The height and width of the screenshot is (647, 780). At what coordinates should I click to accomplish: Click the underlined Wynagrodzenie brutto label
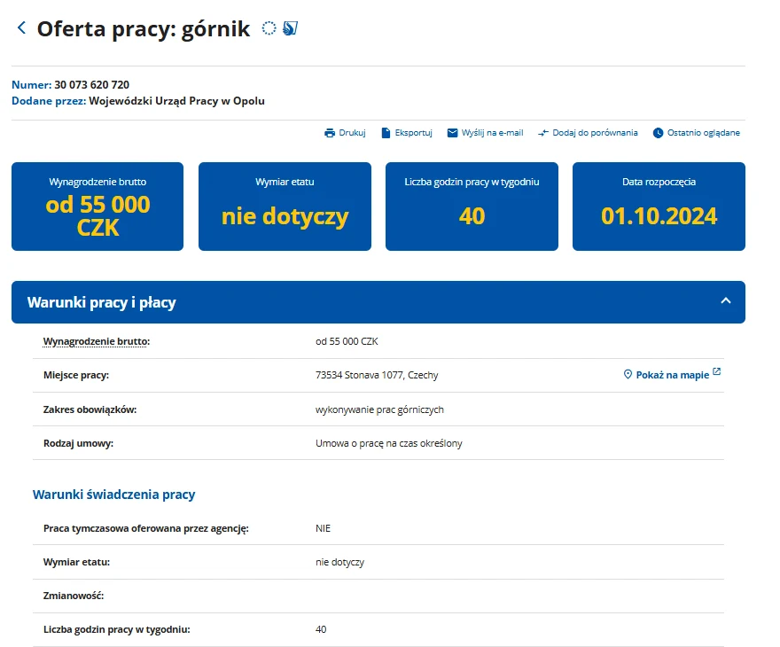99,340
